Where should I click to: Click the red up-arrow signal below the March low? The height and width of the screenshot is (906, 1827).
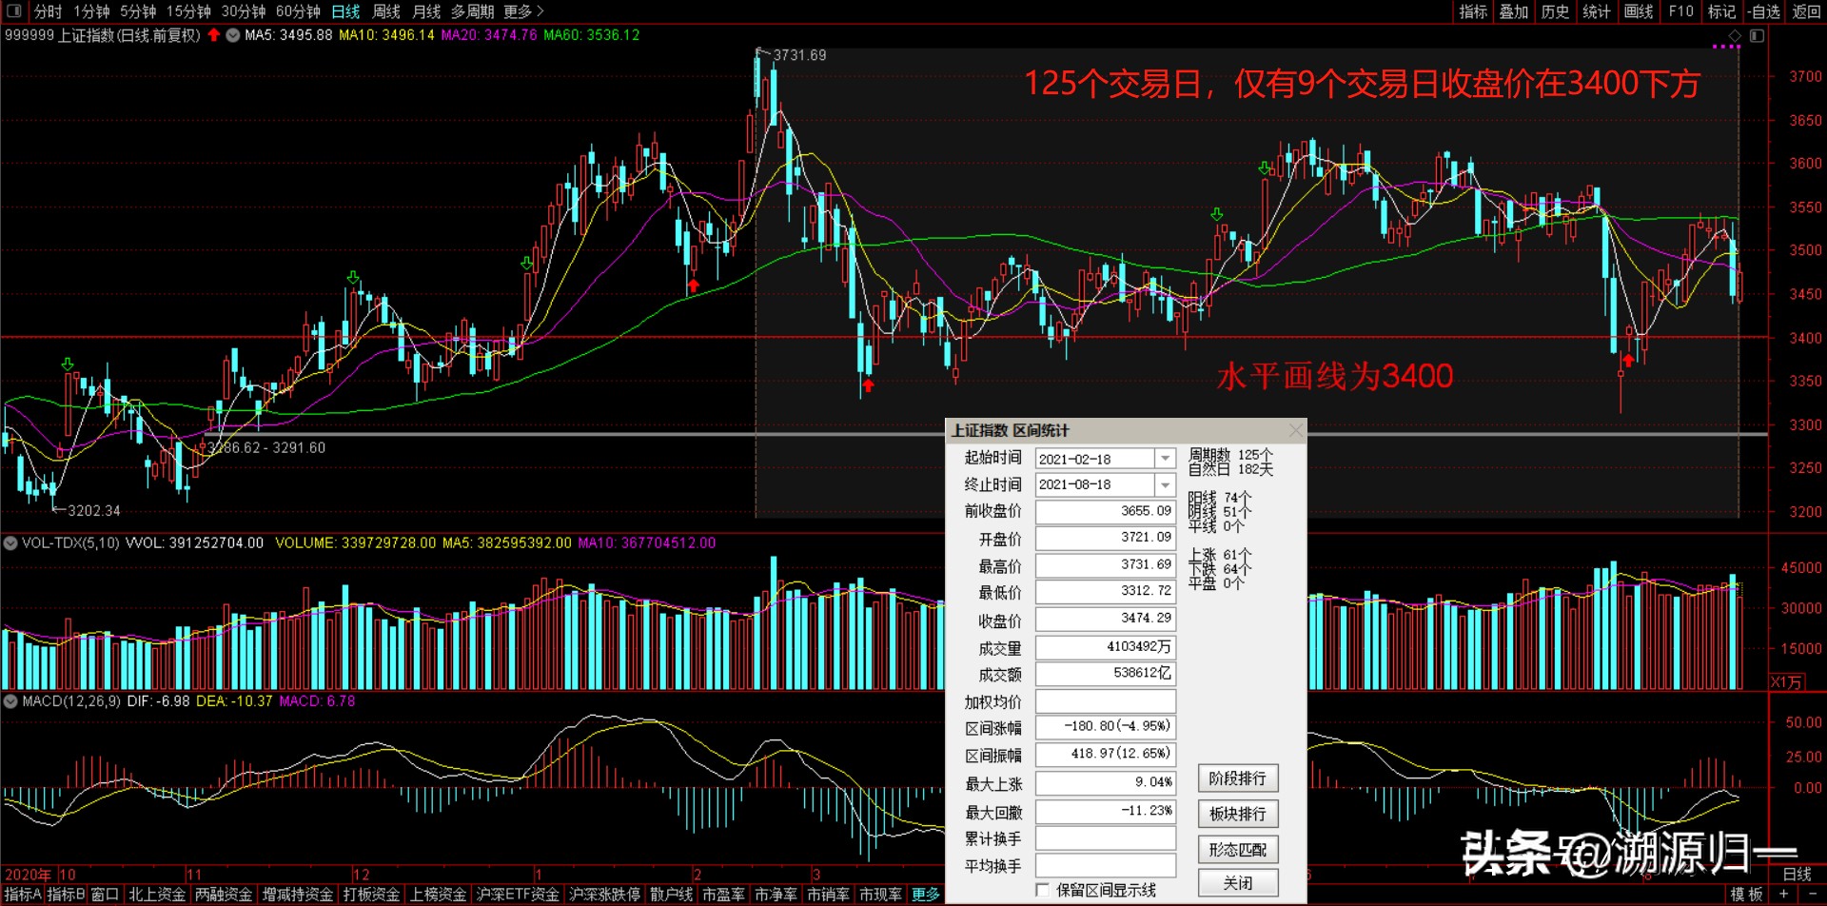868,385
